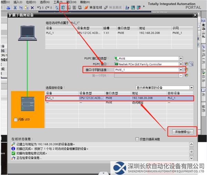The width and height of the screenshot is (207, 175).
Task: Enable 仅显示错误消息 checkbox
Action: click(137, 139)
